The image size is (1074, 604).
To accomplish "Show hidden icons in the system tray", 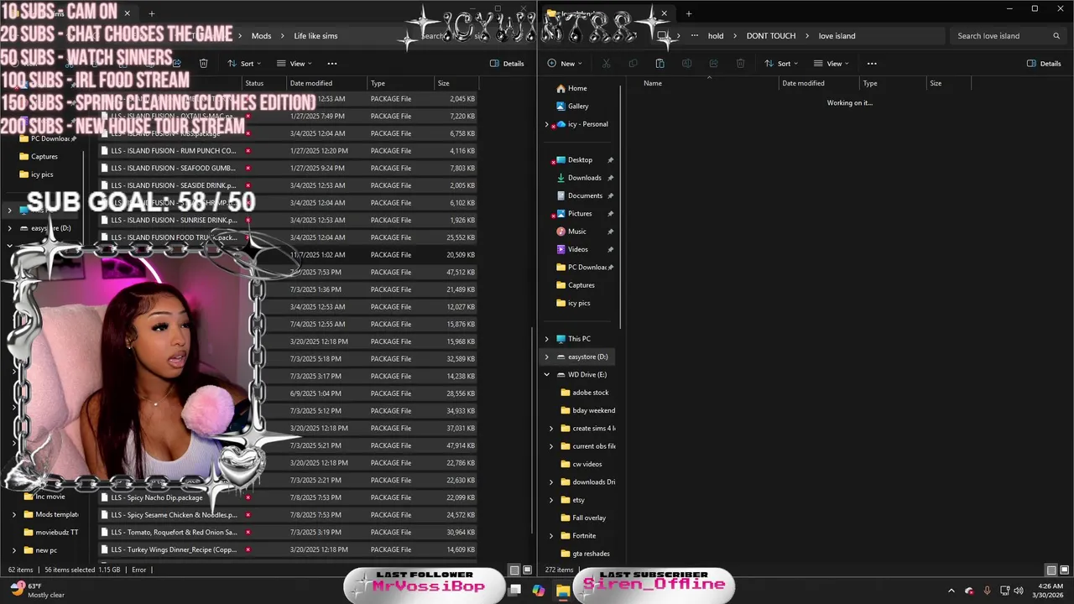I will click(x=951, y=591).
